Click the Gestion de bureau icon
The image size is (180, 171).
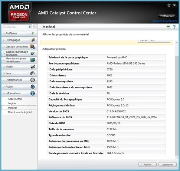coord(33,47)
